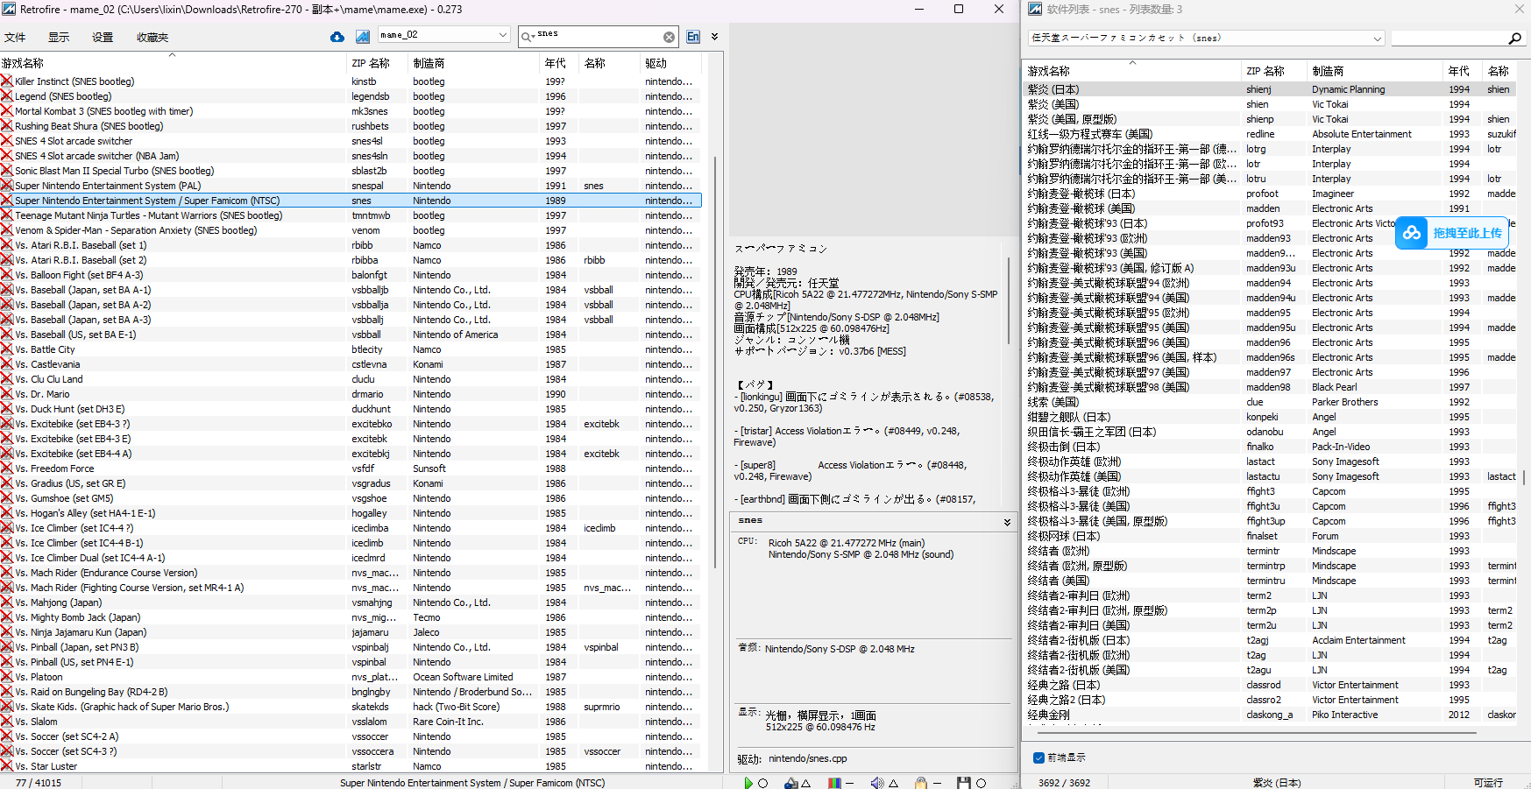The width and height of the screenshot is (1531, 789).
Task: Click red X icon beside Vs. Star Luster
Action: [7, 766]
